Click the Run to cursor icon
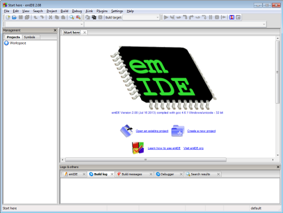 (172, 17)
